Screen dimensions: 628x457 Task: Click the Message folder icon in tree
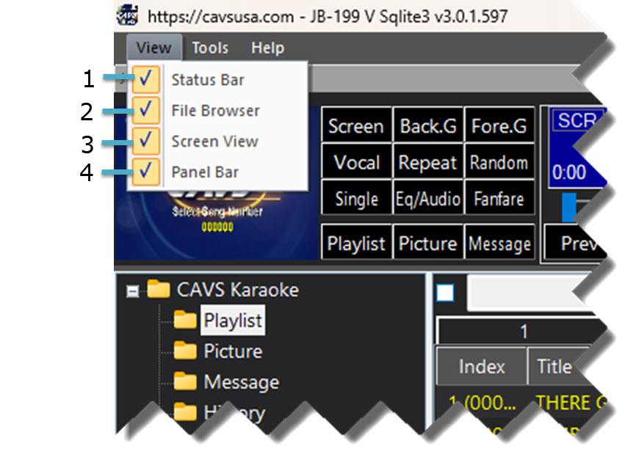(x=185, y=381)
